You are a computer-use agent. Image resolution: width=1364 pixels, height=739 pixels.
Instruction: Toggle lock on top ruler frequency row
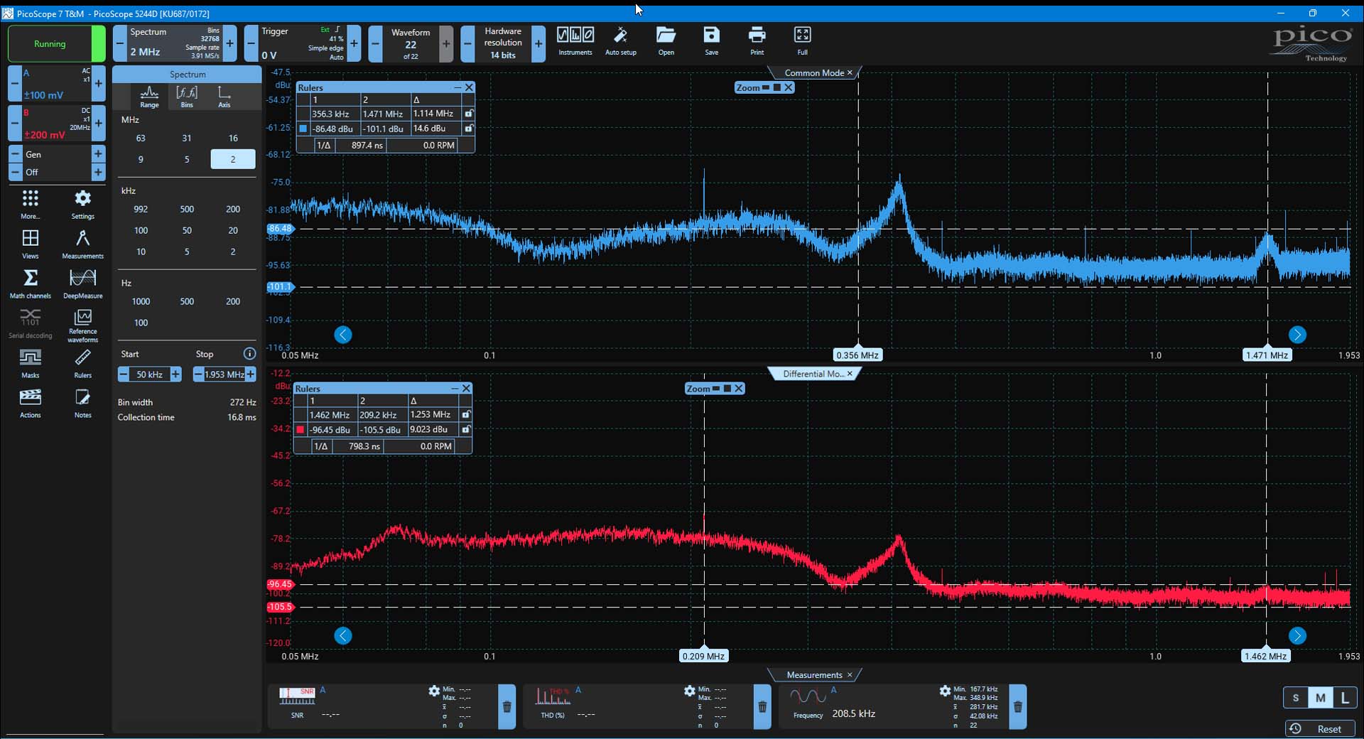tap(468, 114)
